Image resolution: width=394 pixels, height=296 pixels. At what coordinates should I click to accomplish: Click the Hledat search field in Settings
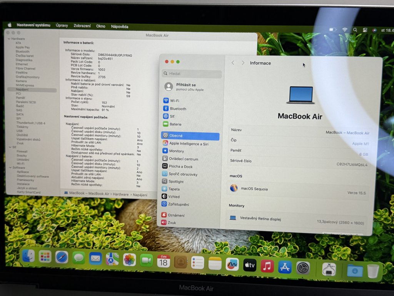(x=192, y=74)
